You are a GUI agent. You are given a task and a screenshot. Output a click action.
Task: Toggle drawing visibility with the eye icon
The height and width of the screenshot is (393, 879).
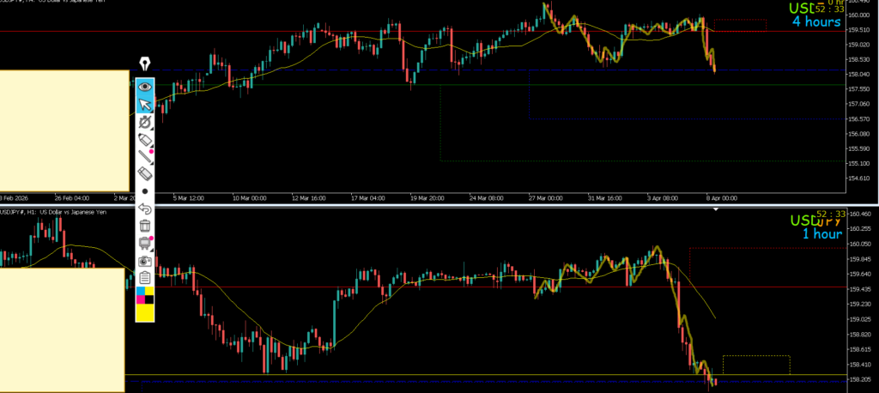tap(145, 86)
